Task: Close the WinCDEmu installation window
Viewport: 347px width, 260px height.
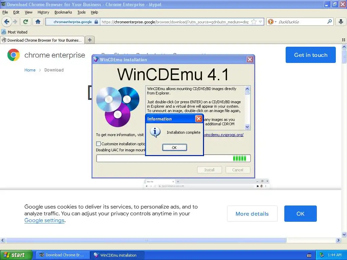Action: coord(250,60)
